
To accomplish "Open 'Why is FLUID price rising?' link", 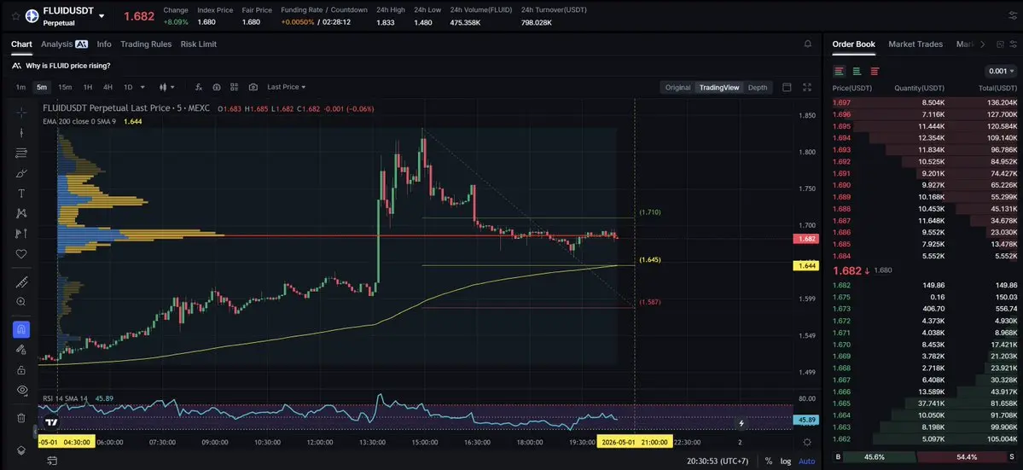I will [x=68, y=66].
